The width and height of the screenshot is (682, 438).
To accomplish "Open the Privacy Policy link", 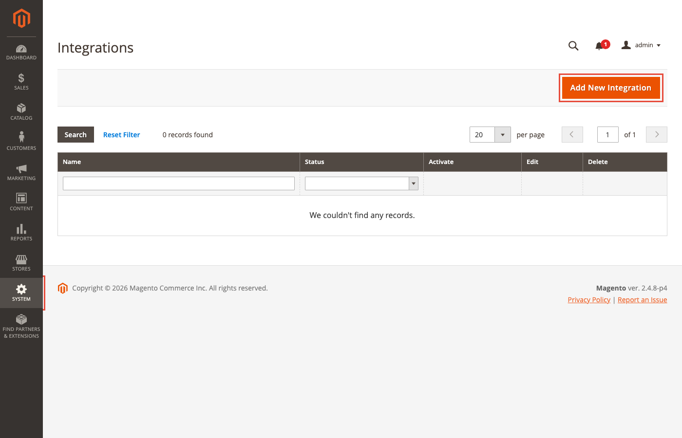I will [589, 299].
